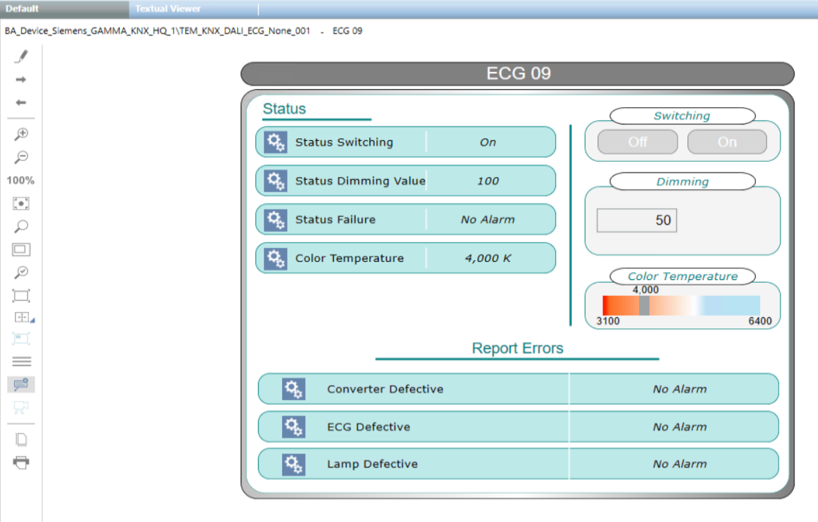Navigate forward with the right arrow
Viewport: 818px width, 522px height.
[21, 80]
